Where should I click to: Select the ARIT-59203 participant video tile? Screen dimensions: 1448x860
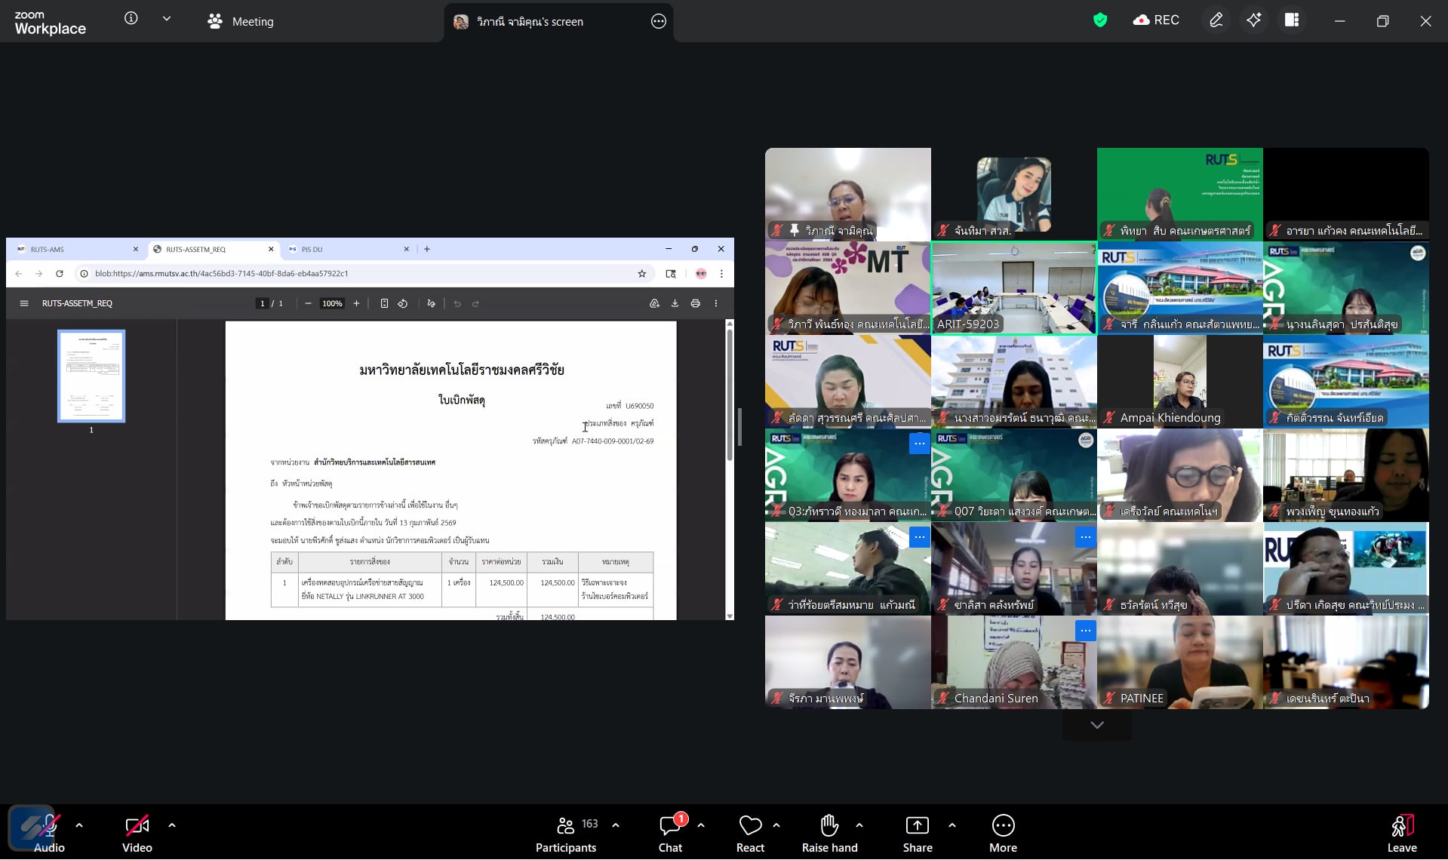pyautogui.click(x=1013, y=288)
